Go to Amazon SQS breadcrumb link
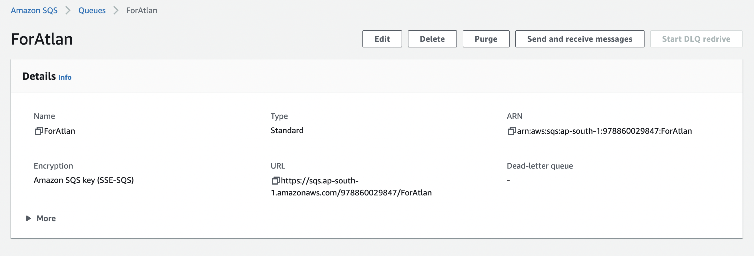This screenshot has width=754, height=256. coord(34,11)
